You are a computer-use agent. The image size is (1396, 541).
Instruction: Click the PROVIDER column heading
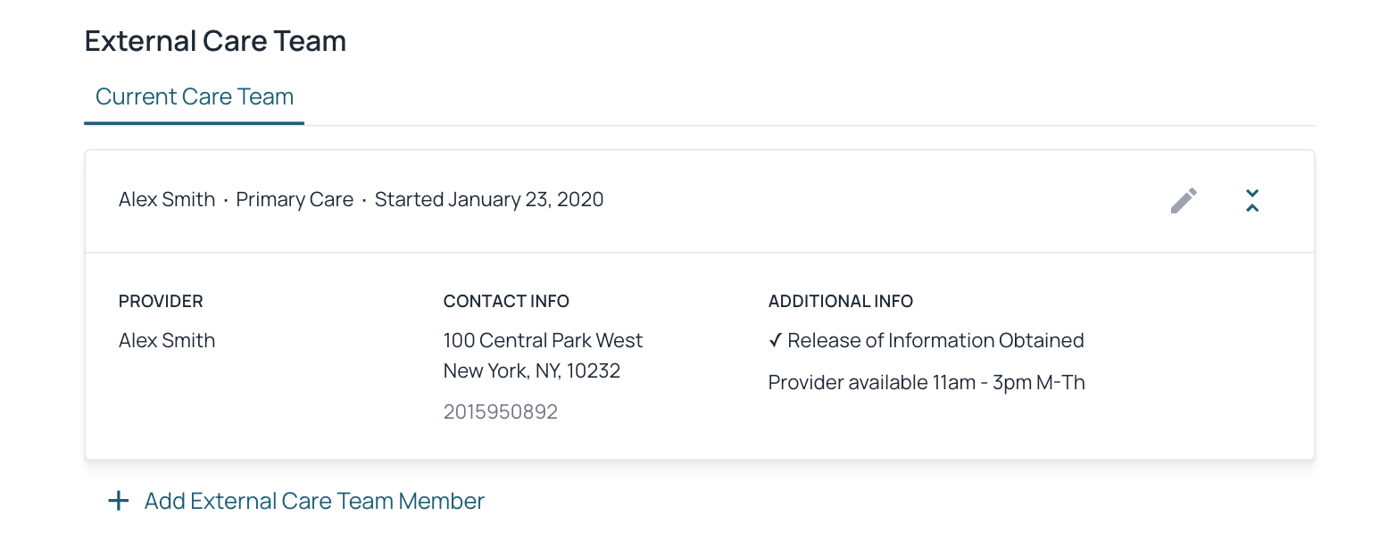(x=161, y=302)
